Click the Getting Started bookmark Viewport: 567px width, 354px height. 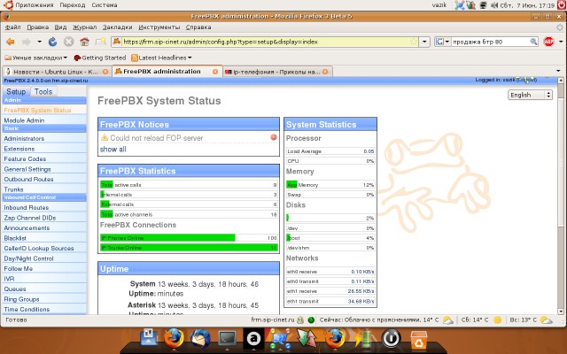[100, 58]
